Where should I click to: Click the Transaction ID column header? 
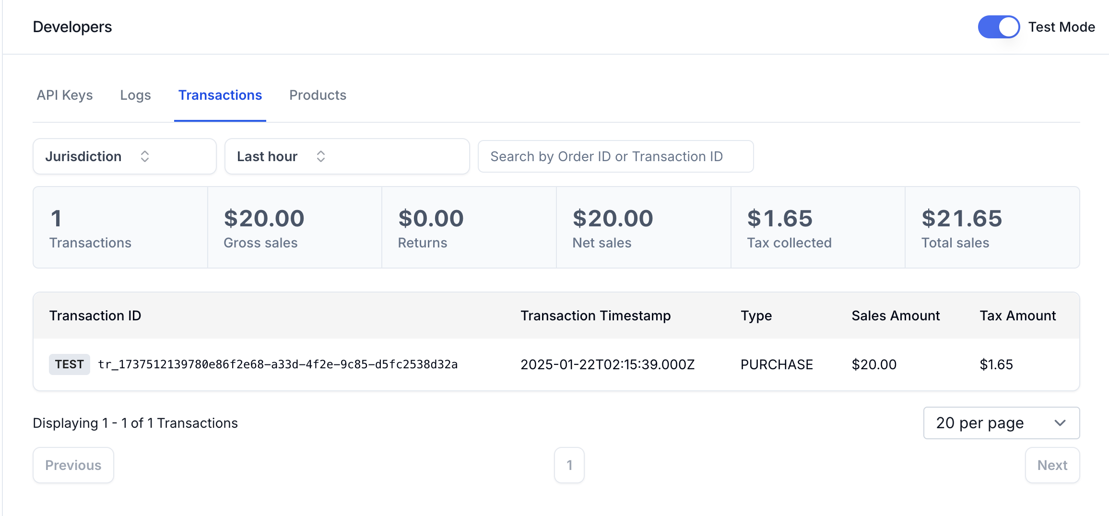tap(95, 316)
